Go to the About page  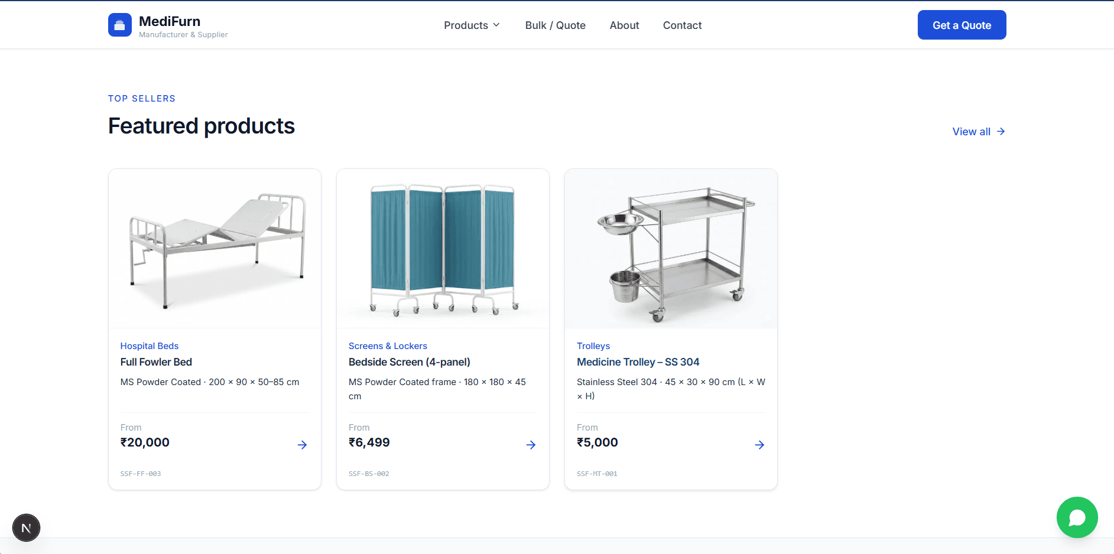[624, 25]
